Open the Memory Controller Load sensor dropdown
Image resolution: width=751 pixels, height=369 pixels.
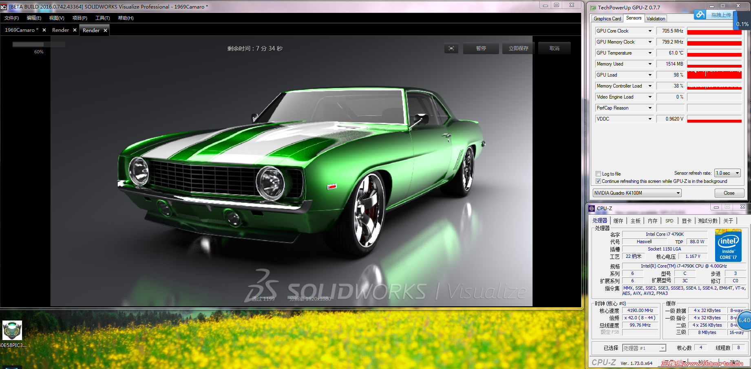click(x=650, y=86)
